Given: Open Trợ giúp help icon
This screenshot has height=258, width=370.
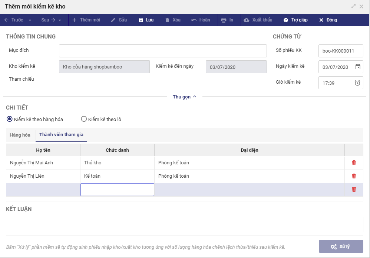Looking at the screenshot, I should click(286, 20).
